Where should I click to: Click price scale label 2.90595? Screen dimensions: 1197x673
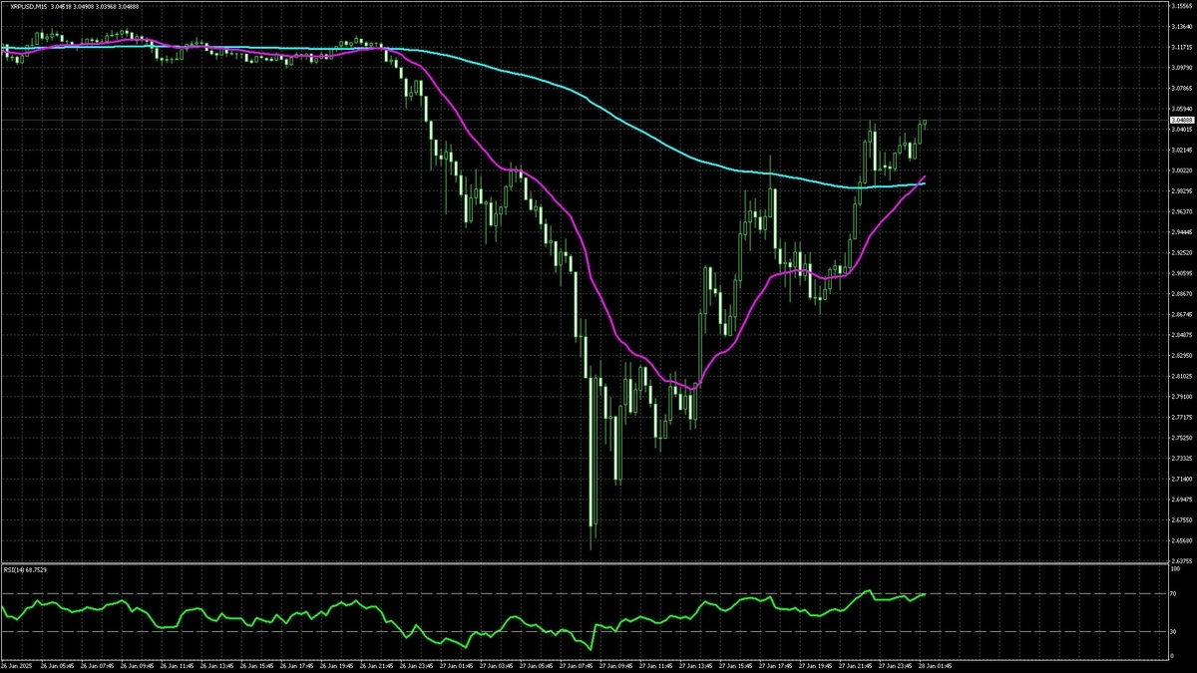[x=1181, y=273]
